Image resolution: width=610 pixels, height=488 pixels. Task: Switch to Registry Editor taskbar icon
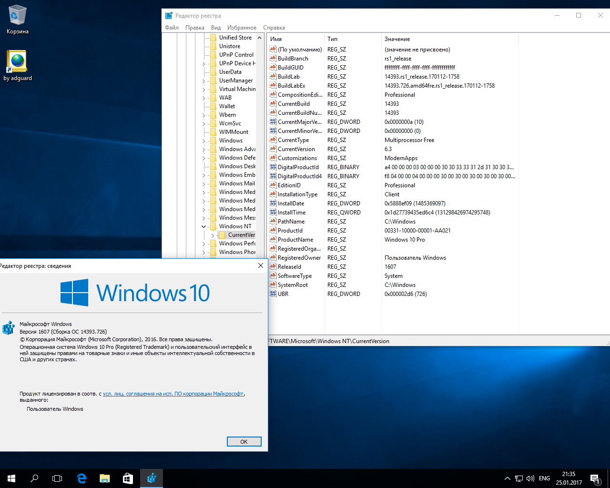tap(152, 478)
